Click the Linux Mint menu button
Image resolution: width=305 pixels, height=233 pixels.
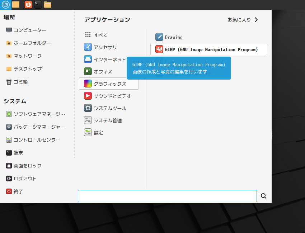pos(6,4)
